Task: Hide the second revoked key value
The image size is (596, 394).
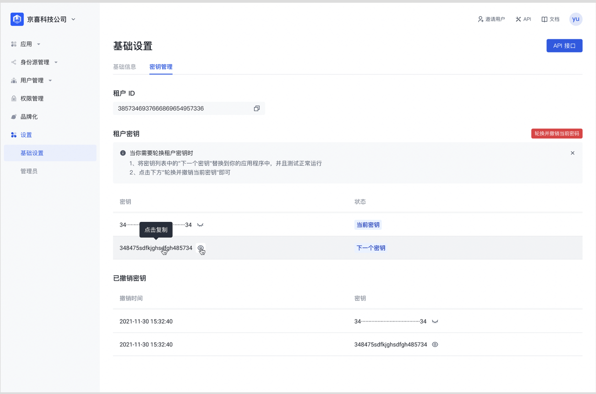Action: coord(435,345)
